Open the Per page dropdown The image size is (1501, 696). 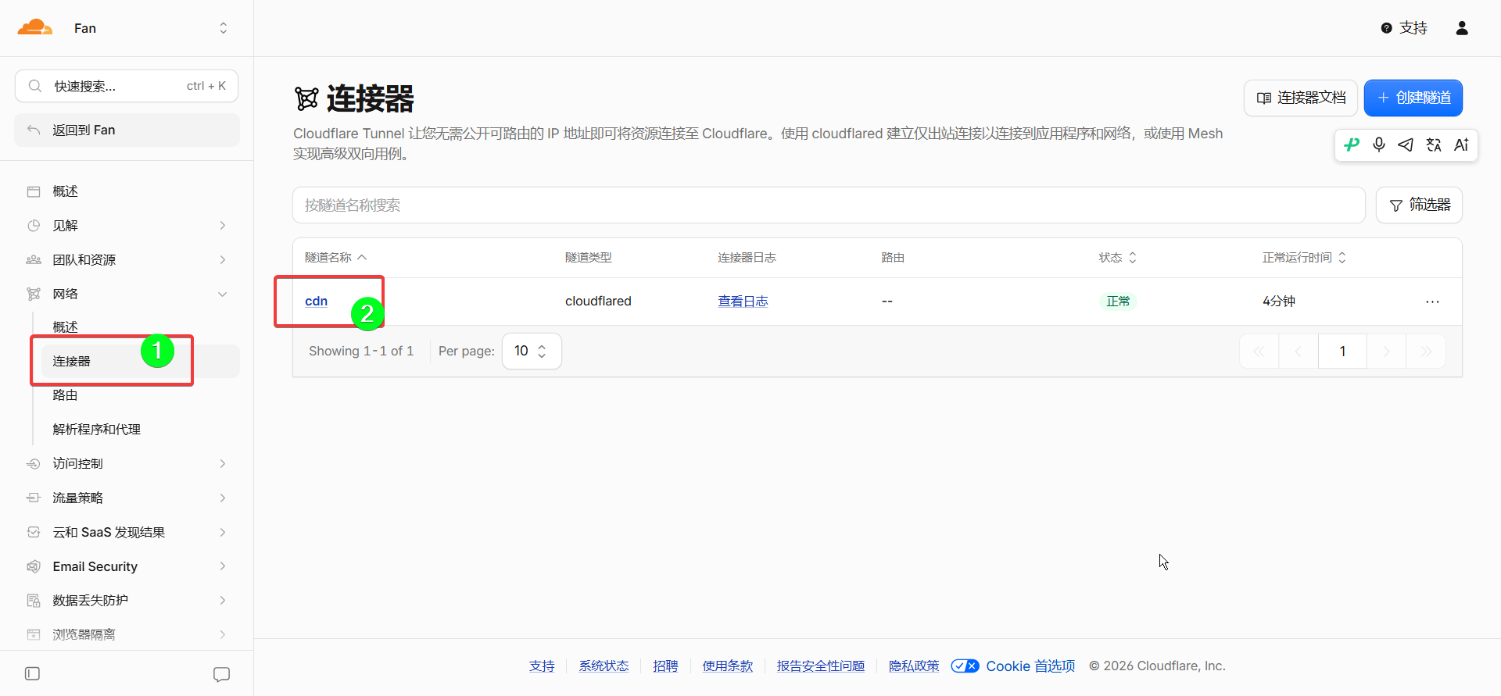(x=532, y=352)
